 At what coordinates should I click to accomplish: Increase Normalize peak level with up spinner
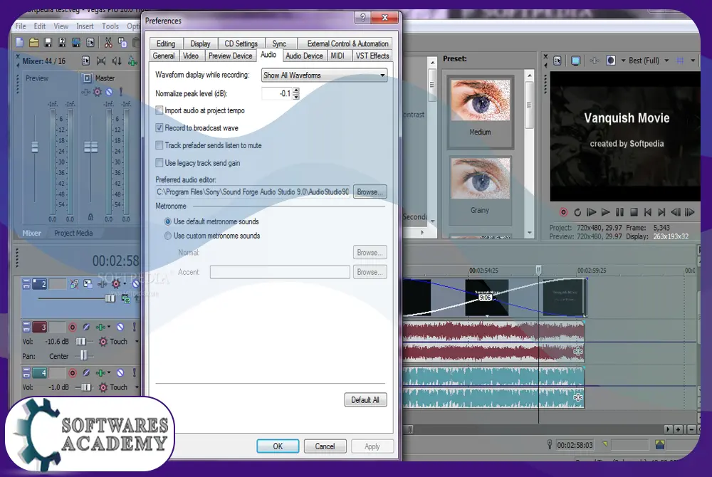[x=296, y=90]
